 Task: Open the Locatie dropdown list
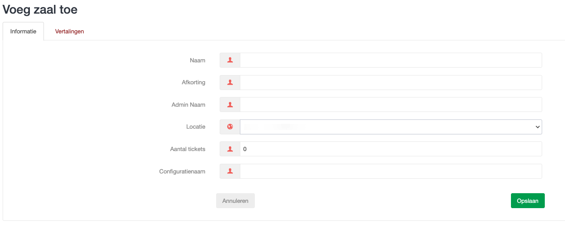click(390, 127)
